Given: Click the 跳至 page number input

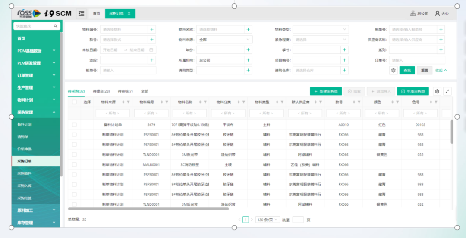Looking at the screenshot, I should click(298, 219).
